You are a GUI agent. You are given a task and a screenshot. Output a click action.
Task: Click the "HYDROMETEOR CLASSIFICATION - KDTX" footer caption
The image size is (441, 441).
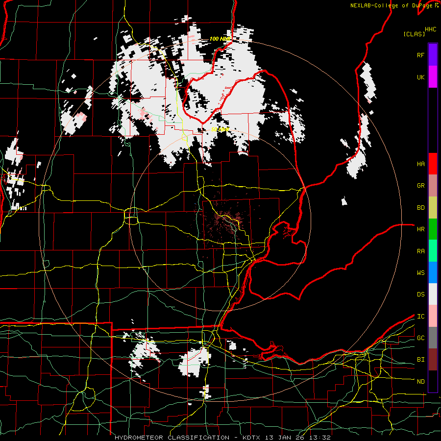click(x=189, y=438)
